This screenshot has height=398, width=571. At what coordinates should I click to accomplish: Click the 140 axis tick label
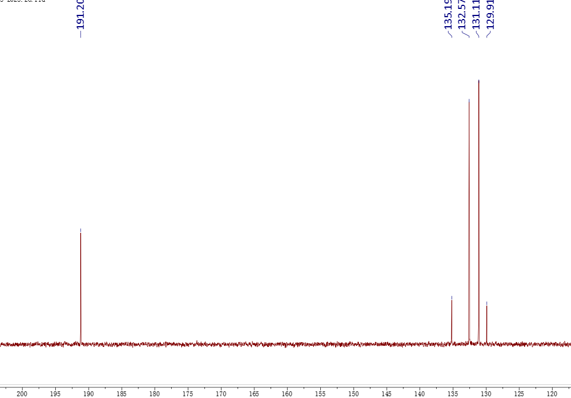[419, 393]
